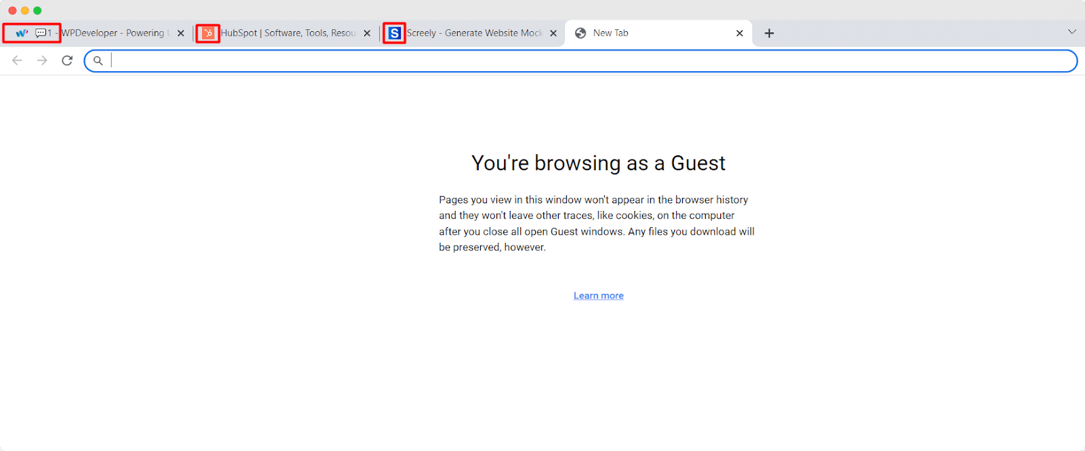The height and width of the screenshot is (451, 1085).
Task: Close the WPDeveloper tab
Action: pos(181,33)
